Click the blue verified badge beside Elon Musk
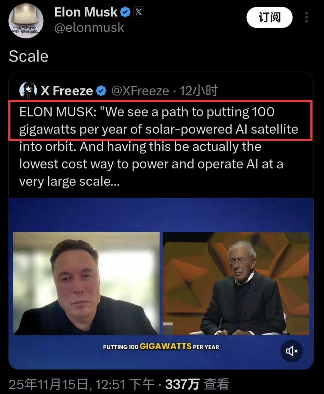 click(x=125, y=12)
